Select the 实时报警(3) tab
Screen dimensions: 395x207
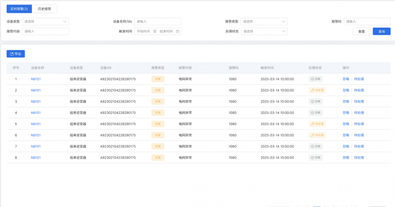(x=19, y=9)
